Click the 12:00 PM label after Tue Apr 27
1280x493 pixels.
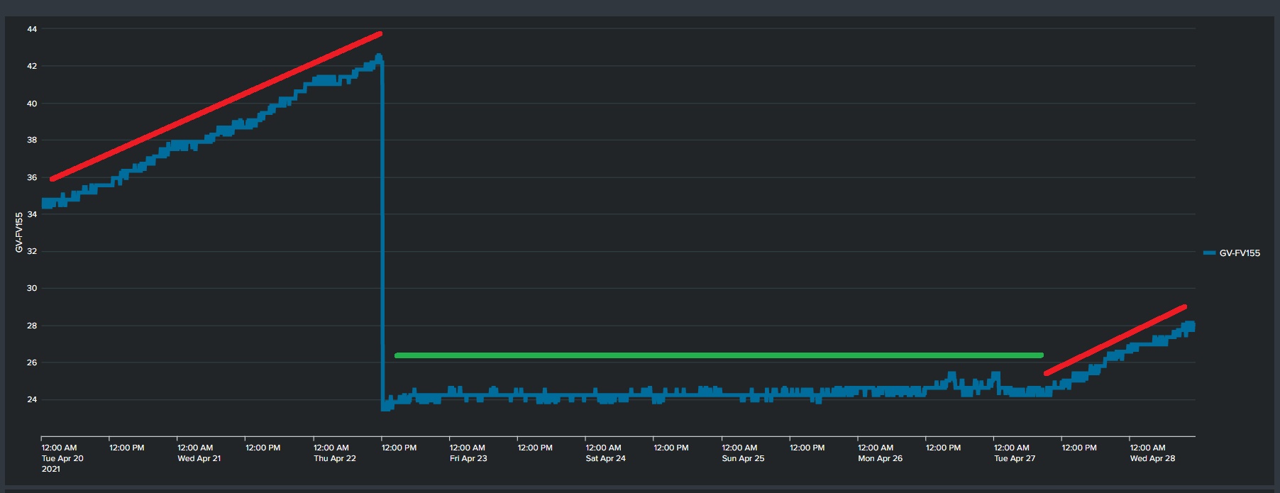(1079, 448)
